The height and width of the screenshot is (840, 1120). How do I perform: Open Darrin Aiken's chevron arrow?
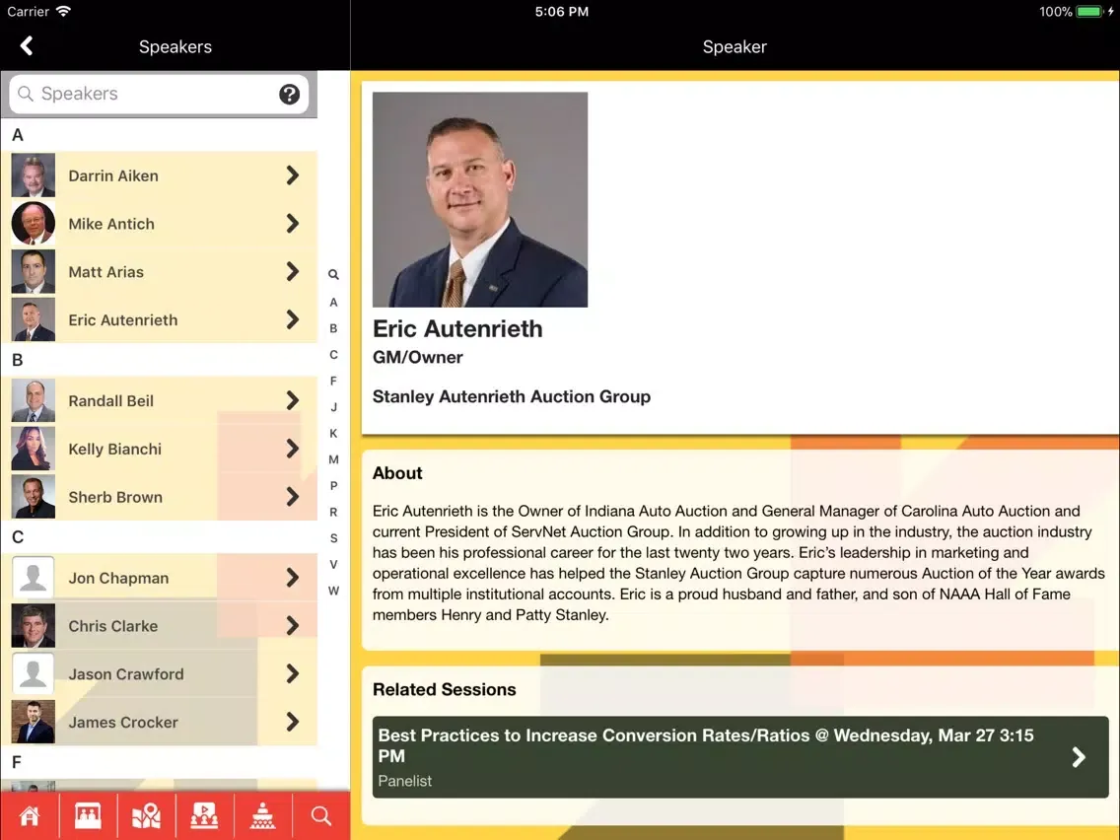click(292, 175)
